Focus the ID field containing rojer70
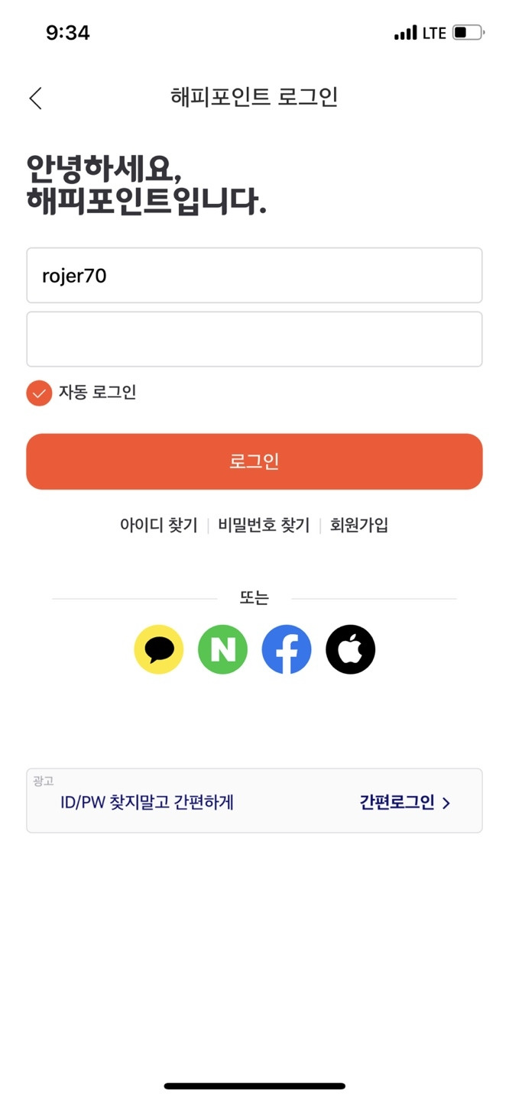 [254, 275]
